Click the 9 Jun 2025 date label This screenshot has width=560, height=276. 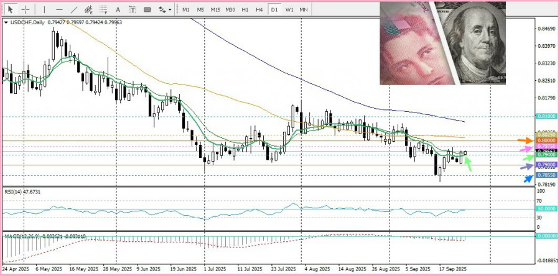coord(148,269)
